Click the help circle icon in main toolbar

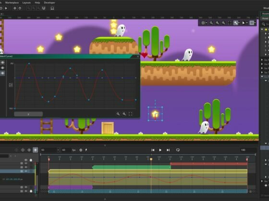(x=20, y=8)
